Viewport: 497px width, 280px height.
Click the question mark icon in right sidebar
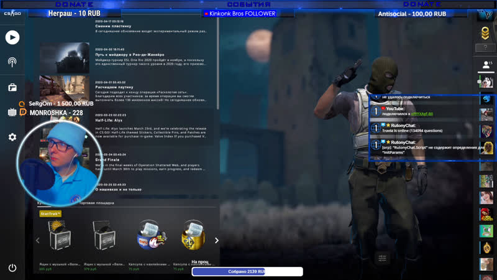[486, 48]
